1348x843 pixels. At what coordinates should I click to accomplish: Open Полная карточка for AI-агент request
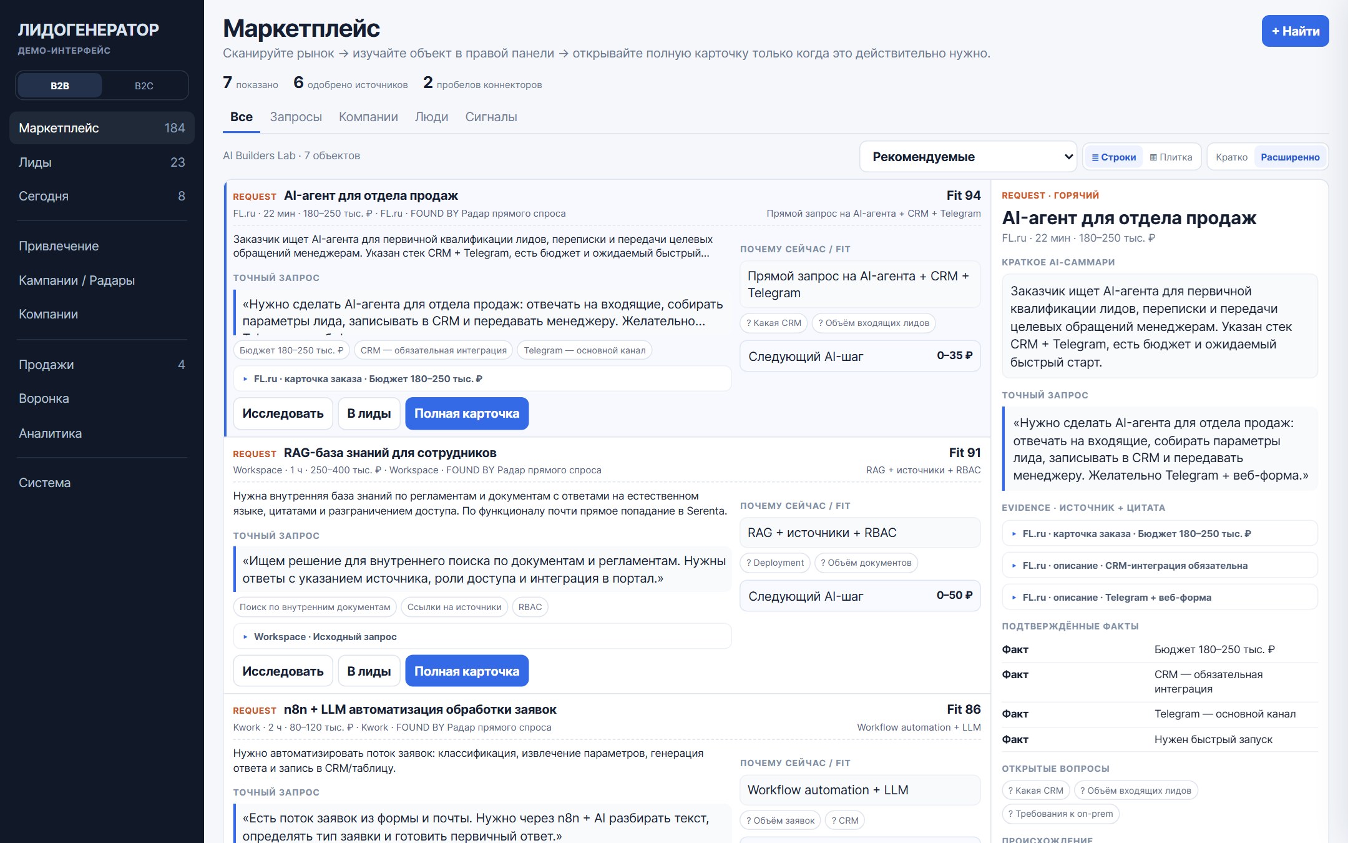[x=467, y=413]
